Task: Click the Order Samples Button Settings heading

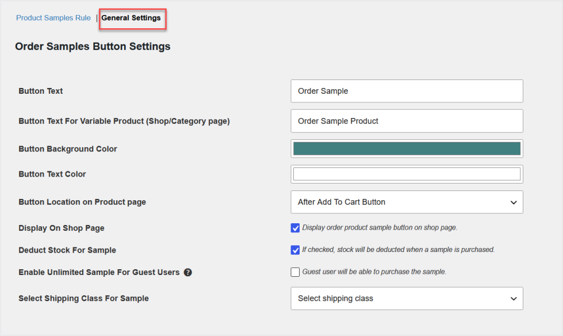Action: (x=93, y=47)
